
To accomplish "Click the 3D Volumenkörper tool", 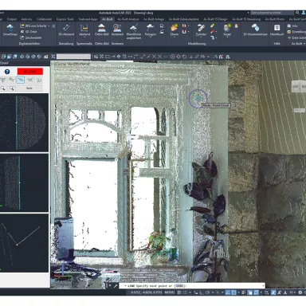I will coord(255,30).
